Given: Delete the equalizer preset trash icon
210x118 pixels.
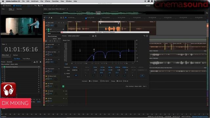Looking at the screenshot, I should tap(95, 36).
